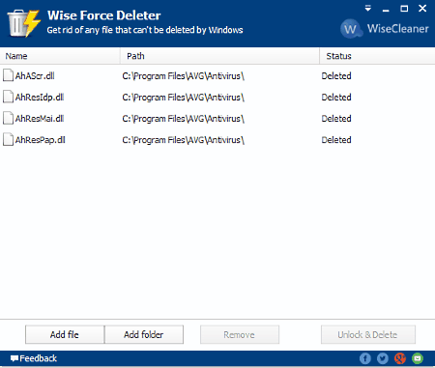Open the Facebook share icon

pos(365,358)
